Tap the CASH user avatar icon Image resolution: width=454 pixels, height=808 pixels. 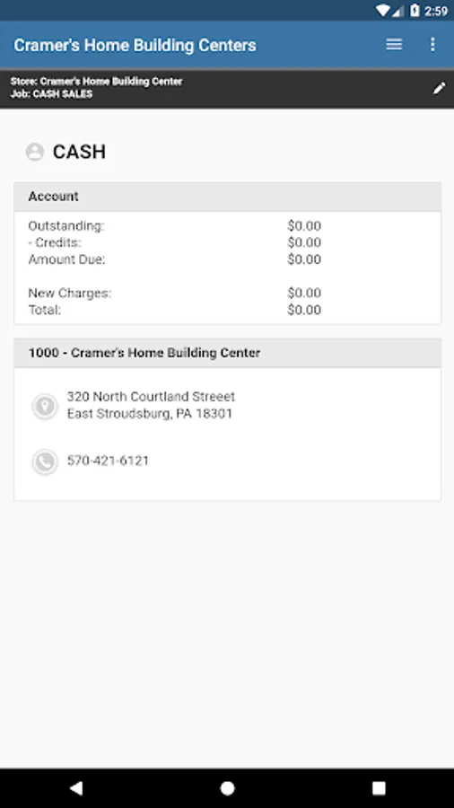35,152
